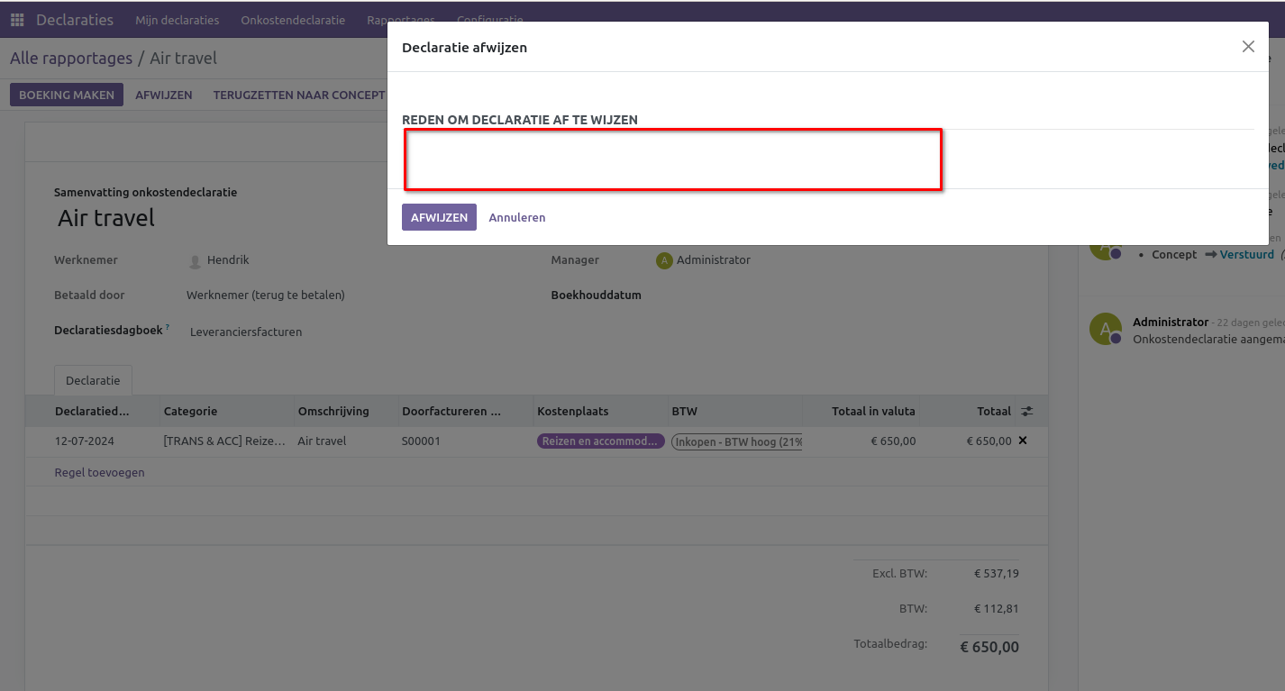Open the apps grid menu icon
1285x691 pixels.
[x=17, y=20]
